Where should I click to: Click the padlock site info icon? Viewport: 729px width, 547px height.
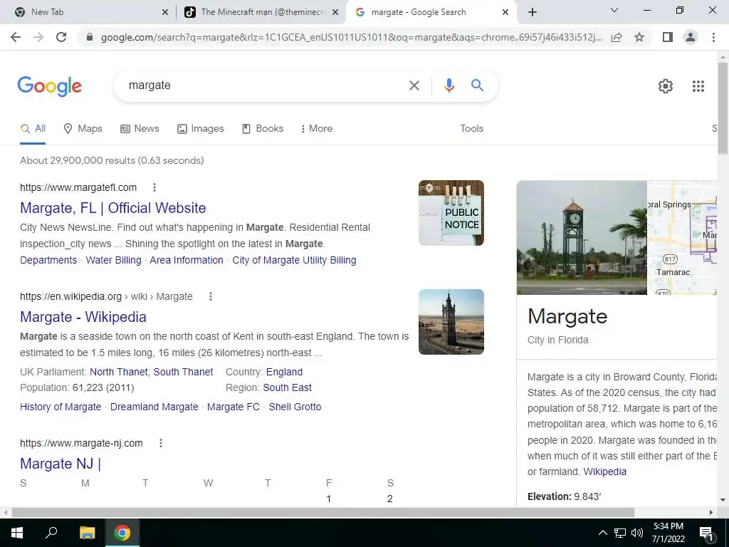[x=90, y=37]
